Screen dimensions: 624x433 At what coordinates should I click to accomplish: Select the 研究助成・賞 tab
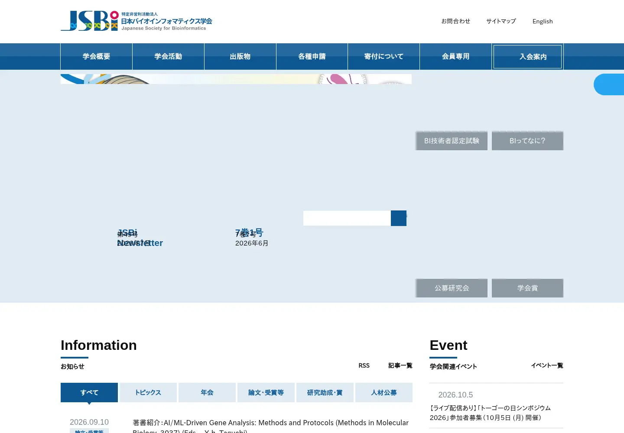325,392
